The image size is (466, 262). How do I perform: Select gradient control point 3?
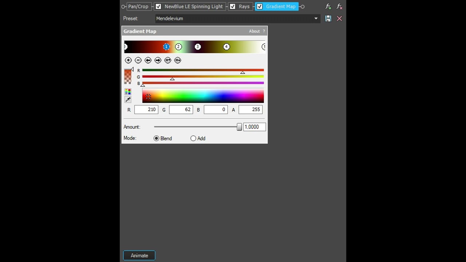click(198, 47)
